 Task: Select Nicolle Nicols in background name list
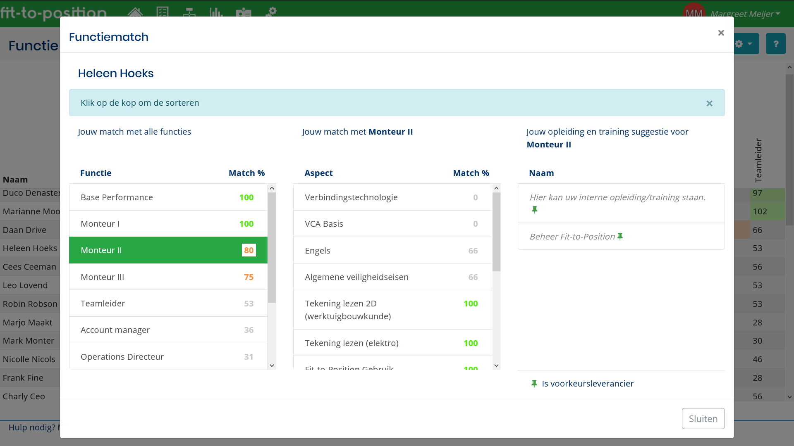tap(29, 359)
